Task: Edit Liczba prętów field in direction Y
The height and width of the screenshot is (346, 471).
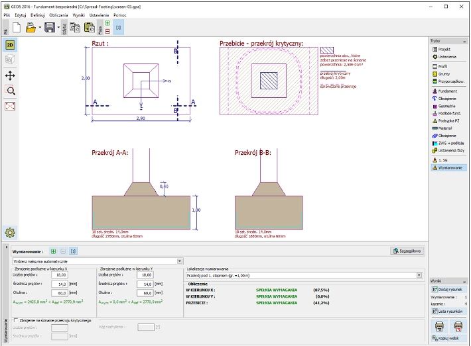Action: coord(145,275)
